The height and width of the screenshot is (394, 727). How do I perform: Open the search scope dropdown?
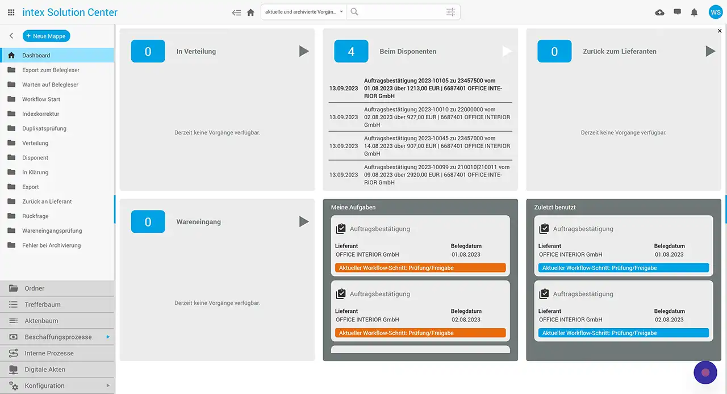tap(303, 12)
